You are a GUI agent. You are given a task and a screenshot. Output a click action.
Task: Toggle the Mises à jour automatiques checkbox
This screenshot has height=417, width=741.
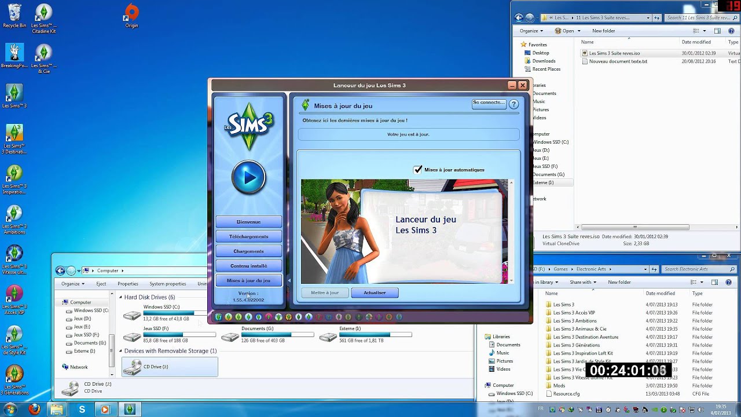tap(418, 170)
